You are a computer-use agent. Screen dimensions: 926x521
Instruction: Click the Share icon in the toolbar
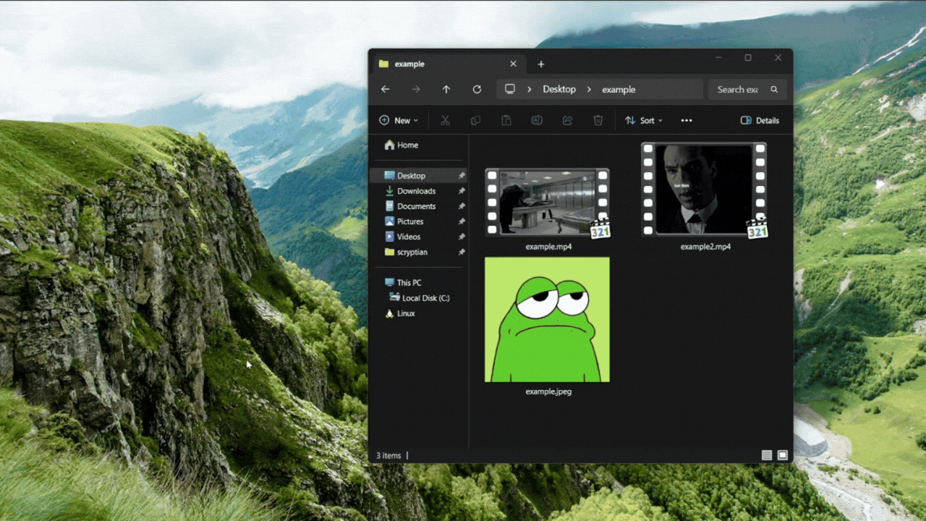(568, 121)
